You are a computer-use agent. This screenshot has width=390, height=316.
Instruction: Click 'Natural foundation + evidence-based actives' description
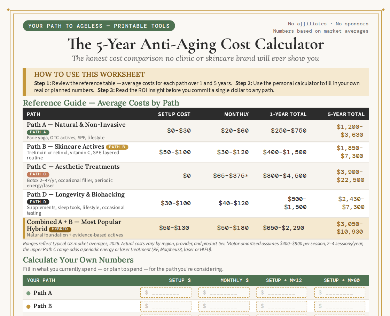(x=75, y=235)
